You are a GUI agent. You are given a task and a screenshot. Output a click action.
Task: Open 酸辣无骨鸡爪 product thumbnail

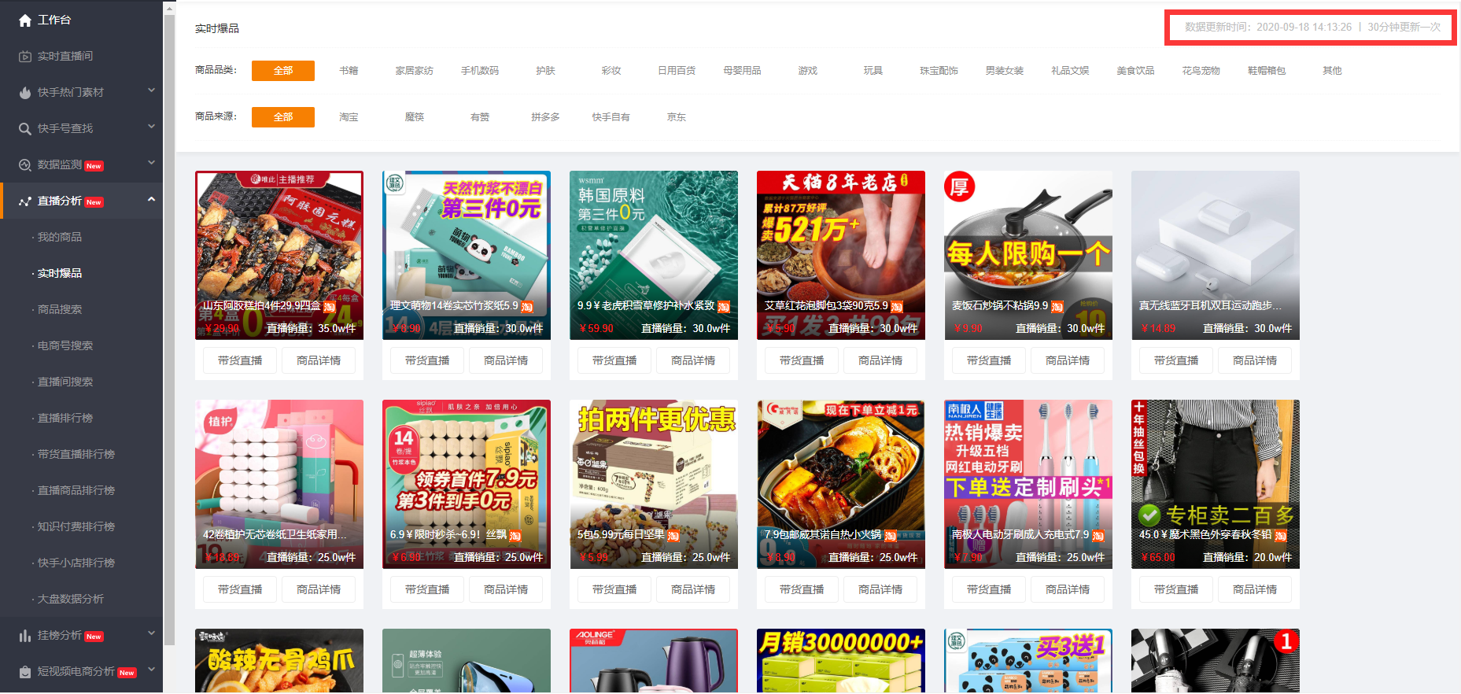[279, 661]
